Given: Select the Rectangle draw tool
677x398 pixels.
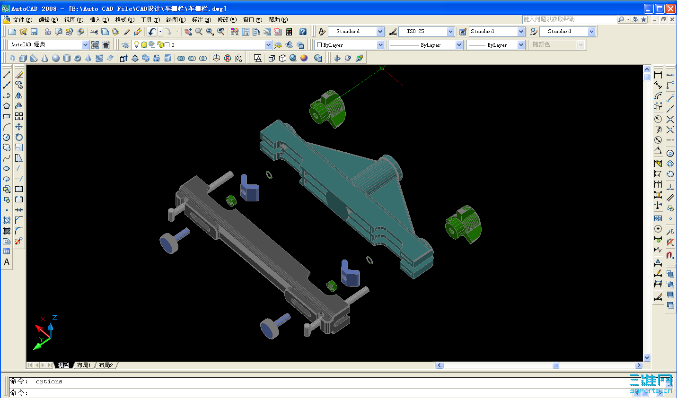Looking at the screenshot, I should (x=7, y=116).
